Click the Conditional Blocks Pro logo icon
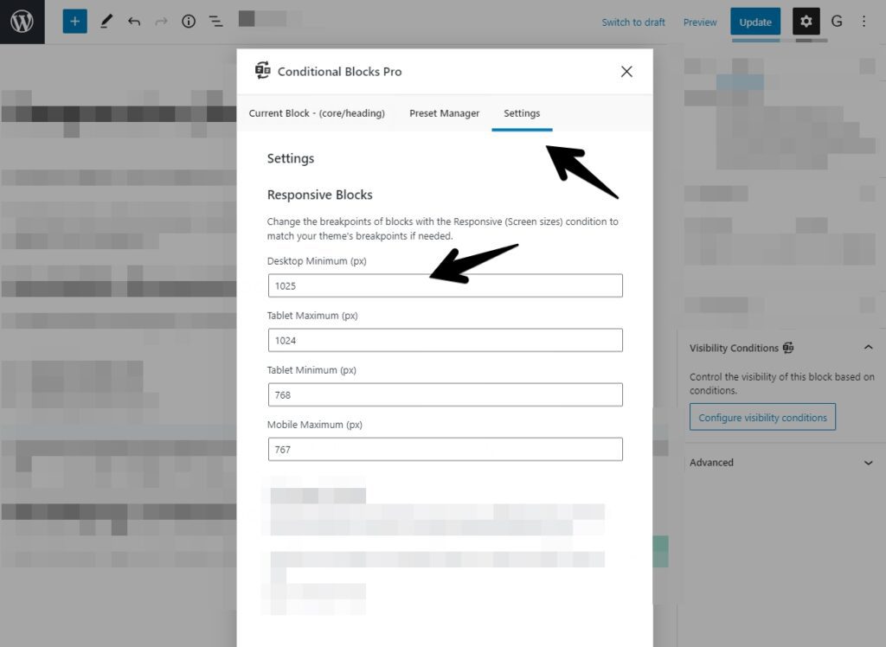The width and height of the screenshot is (886, 647). coord(263,71)
